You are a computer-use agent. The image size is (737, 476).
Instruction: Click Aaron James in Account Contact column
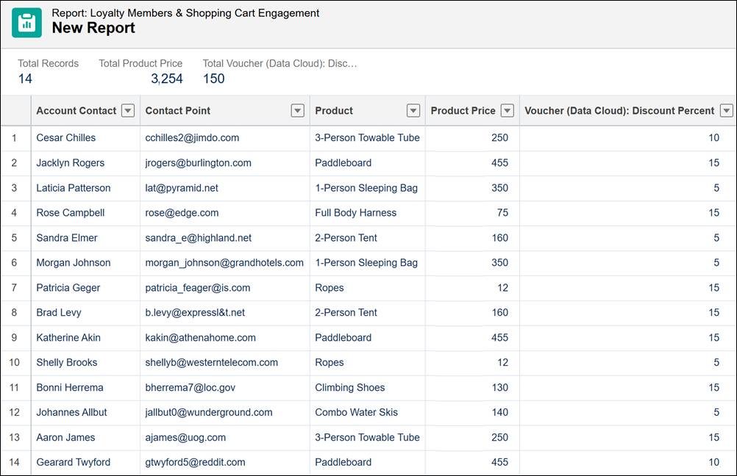(65, 437)
